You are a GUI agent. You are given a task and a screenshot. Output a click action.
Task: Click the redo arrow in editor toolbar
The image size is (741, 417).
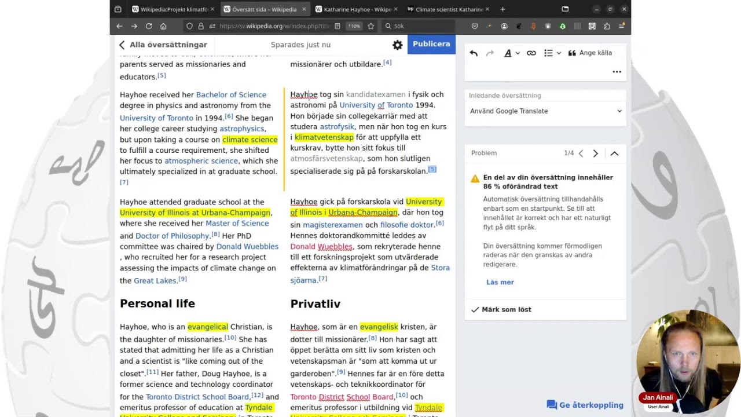490,53
